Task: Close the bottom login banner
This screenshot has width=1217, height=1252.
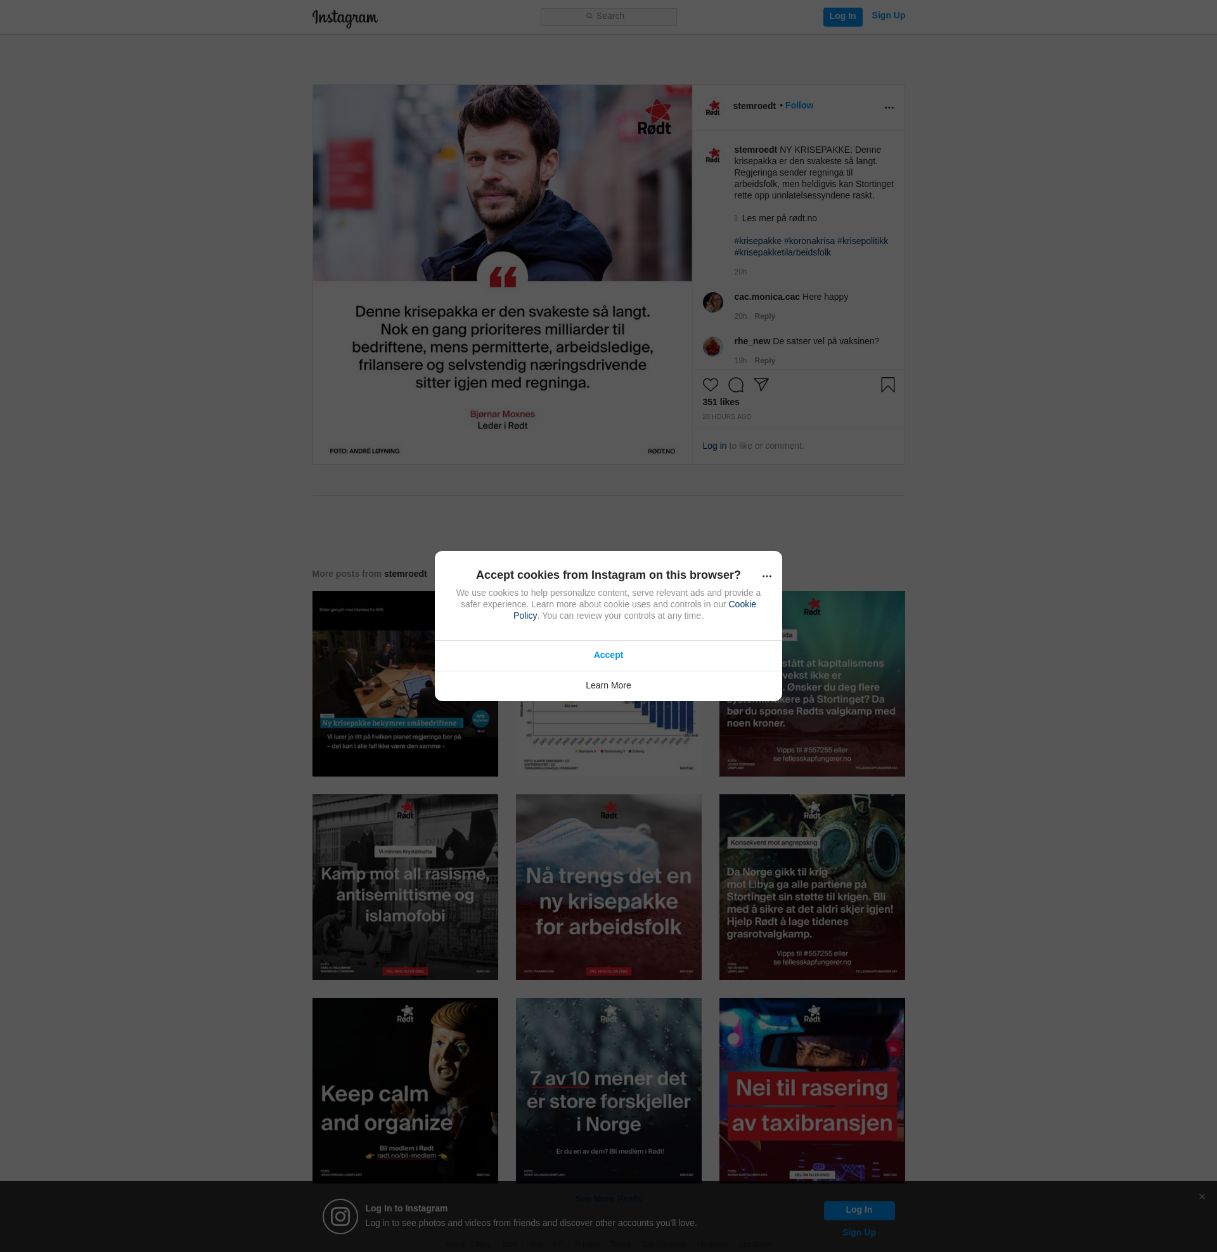Action: pos(1202,1196)
